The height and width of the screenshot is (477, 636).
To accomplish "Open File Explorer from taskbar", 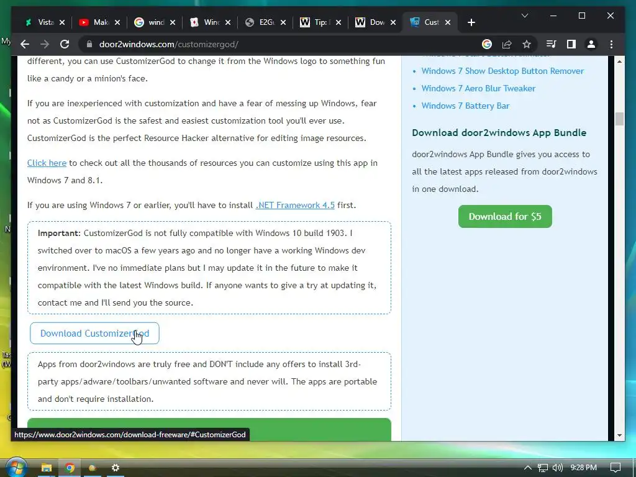I will [x=47, y=468].
